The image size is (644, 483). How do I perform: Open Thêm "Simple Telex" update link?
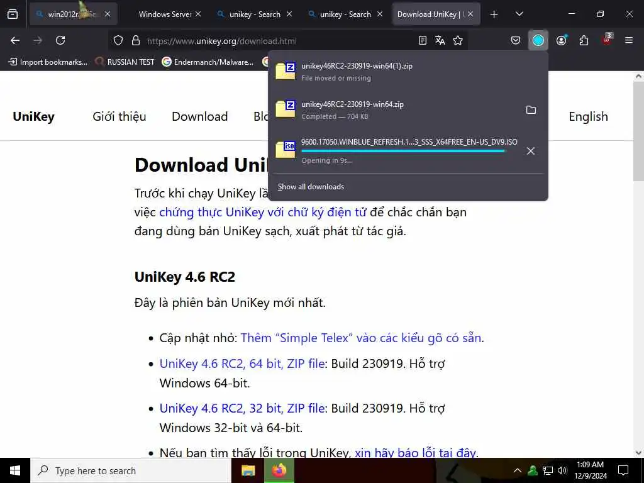coord(362,338)
